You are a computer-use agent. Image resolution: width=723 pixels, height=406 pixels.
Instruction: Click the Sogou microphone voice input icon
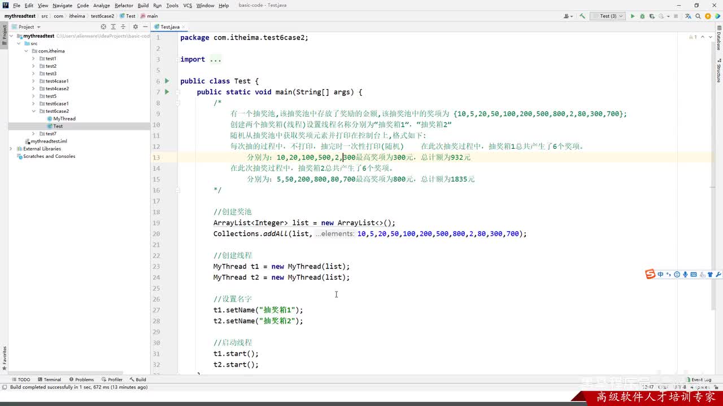coord(685,275)
